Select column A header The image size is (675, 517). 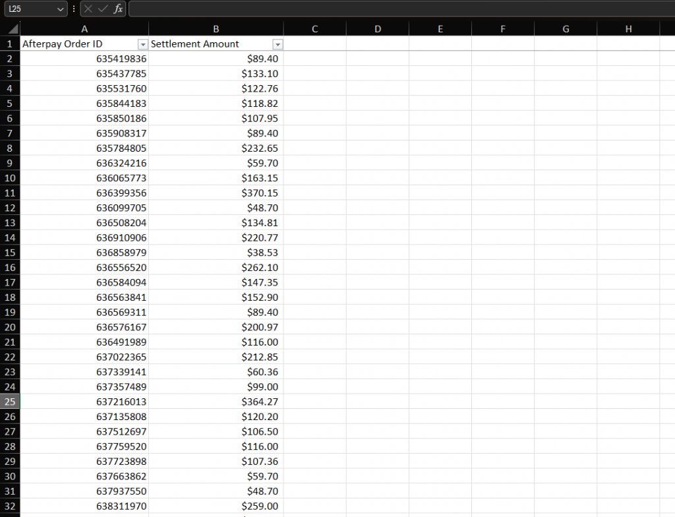coord(84,29)
